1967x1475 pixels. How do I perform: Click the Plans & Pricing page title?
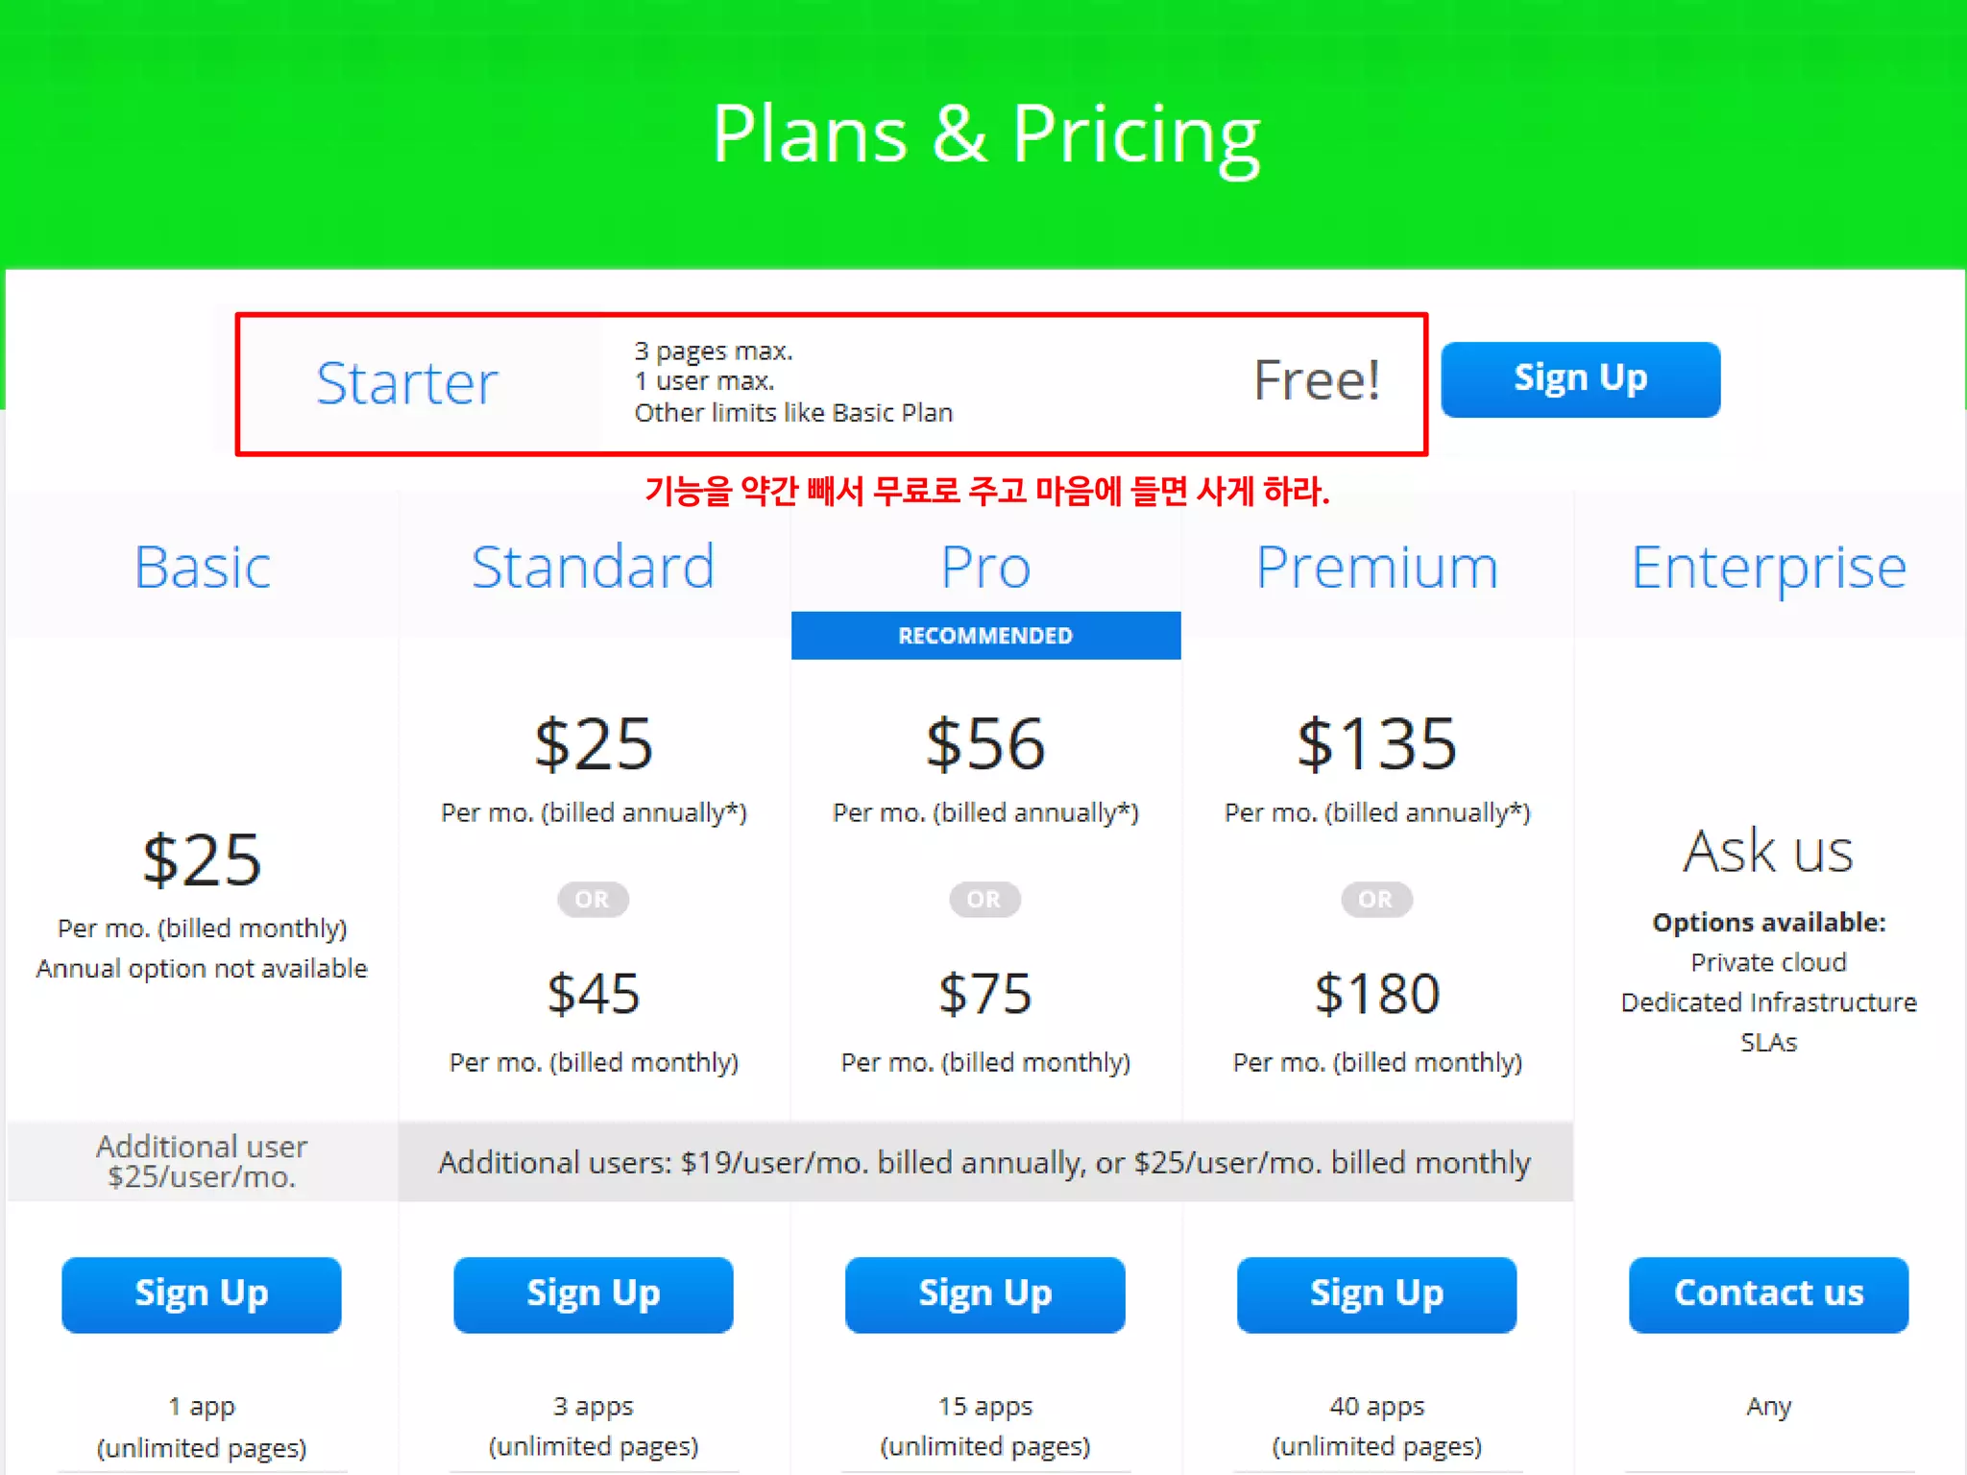pos(985,134)
